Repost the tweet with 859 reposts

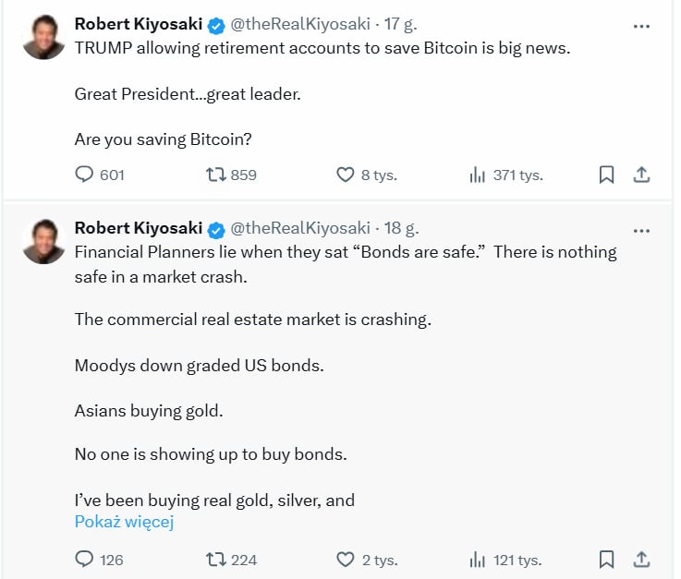(216, 175)
